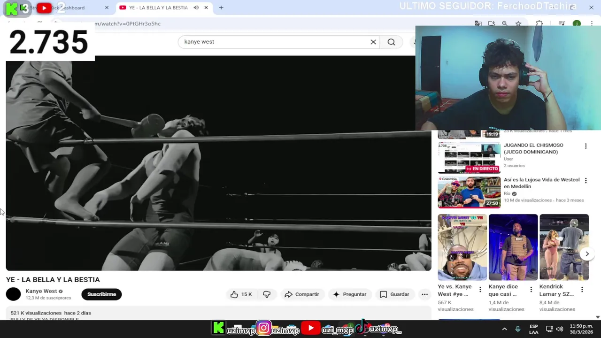Dislike the LA BELLA Y LA BESTIA video

point(267,294)
